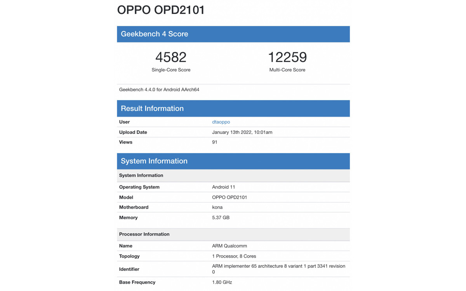Select the 1 Processor, 8 Cores value

(x=234, y=256)
